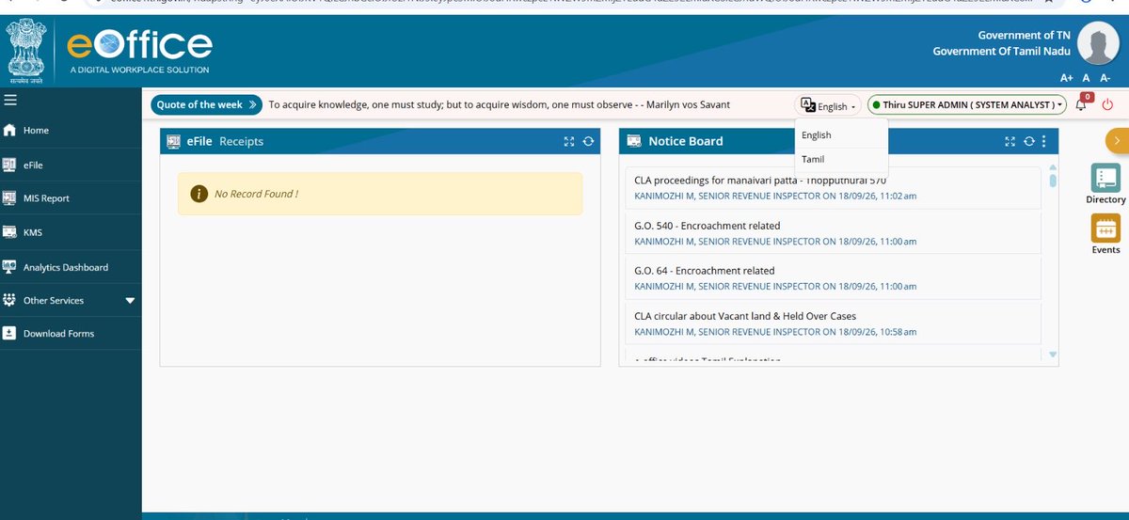
Task: Expand the Notice Board panel fullscreen
Action: (x=1010, y=141)
